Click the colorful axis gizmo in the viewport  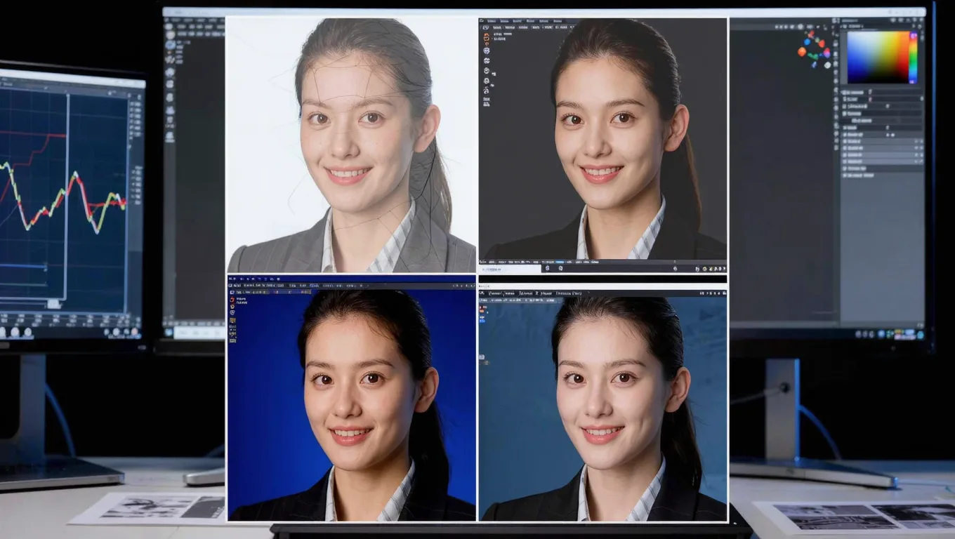coord(815,48)
